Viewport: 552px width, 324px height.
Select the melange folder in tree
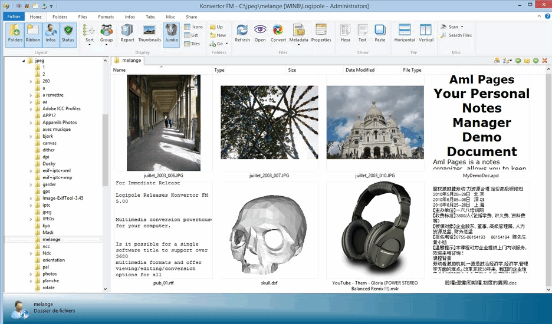(51, 240)
